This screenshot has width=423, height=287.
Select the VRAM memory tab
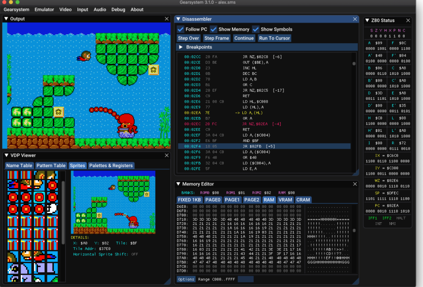pyautogui.click(x=285, y=200)
